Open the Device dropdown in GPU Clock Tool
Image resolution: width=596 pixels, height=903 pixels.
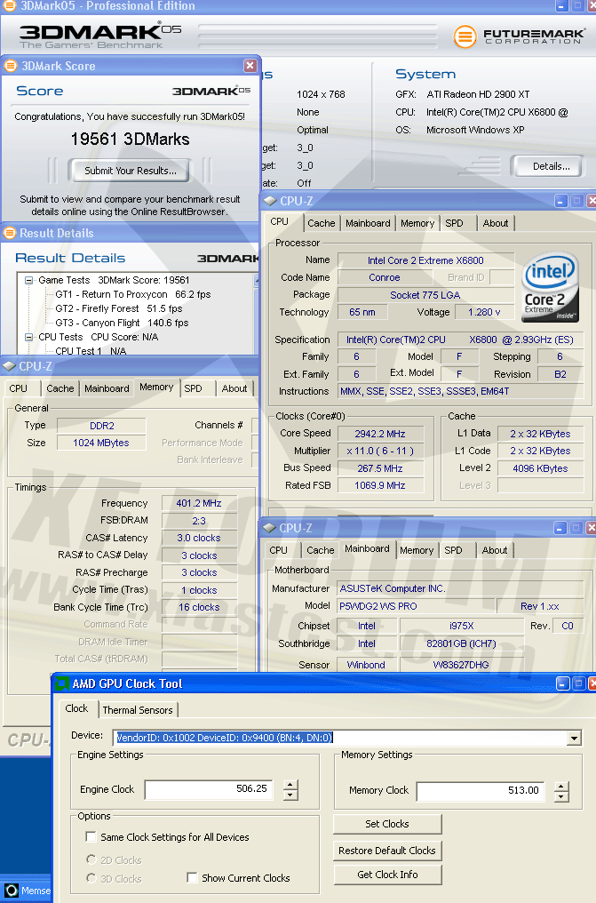pyautogui.click(x=574, y=738)
